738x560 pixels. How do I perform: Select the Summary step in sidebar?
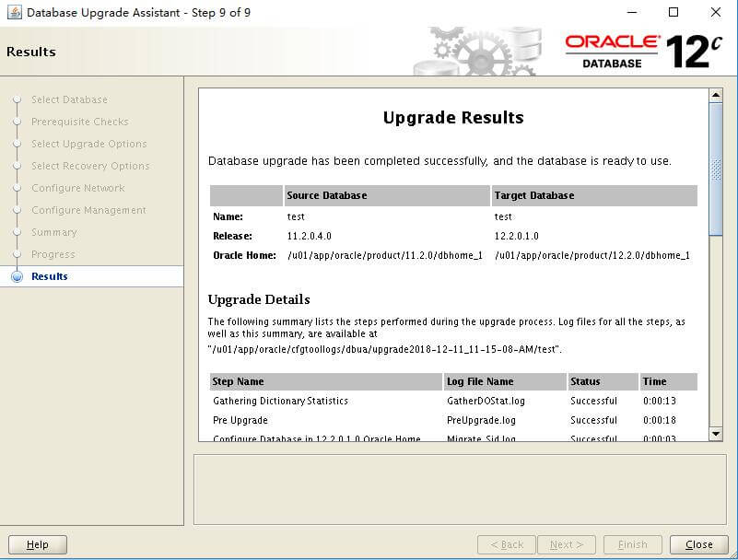(x=54, y=232)
